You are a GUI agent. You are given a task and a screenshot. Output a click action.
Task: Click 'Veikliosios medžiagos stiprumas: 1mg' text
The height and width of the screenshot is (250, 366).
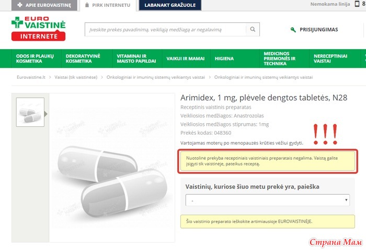click(x=224, y=124)
